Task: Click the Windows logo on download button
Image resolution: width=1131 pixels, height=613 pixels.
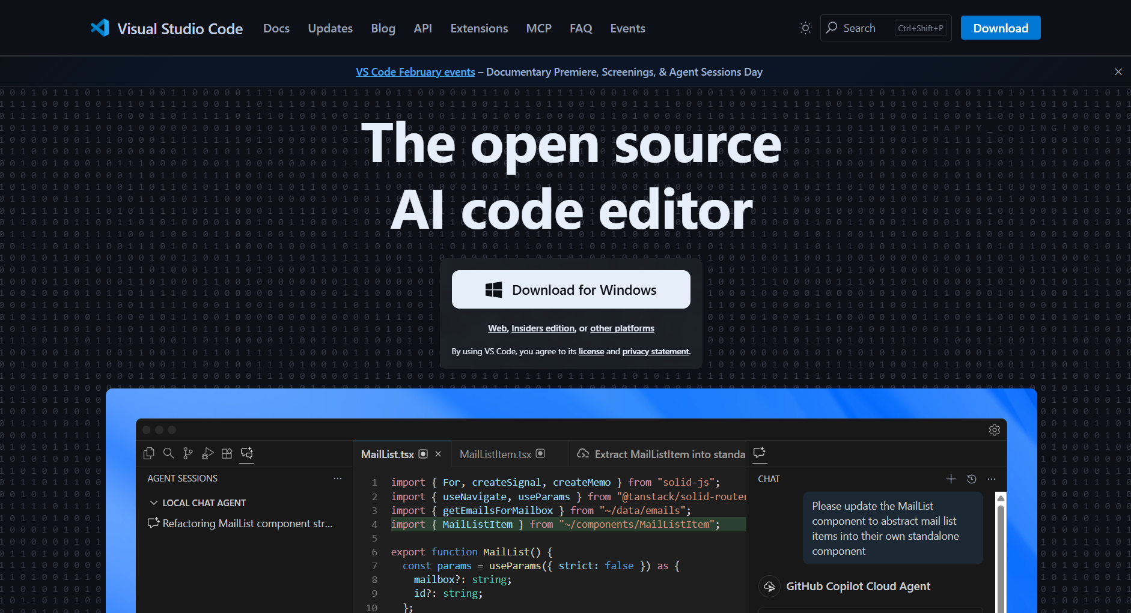Action: point(493,290)
